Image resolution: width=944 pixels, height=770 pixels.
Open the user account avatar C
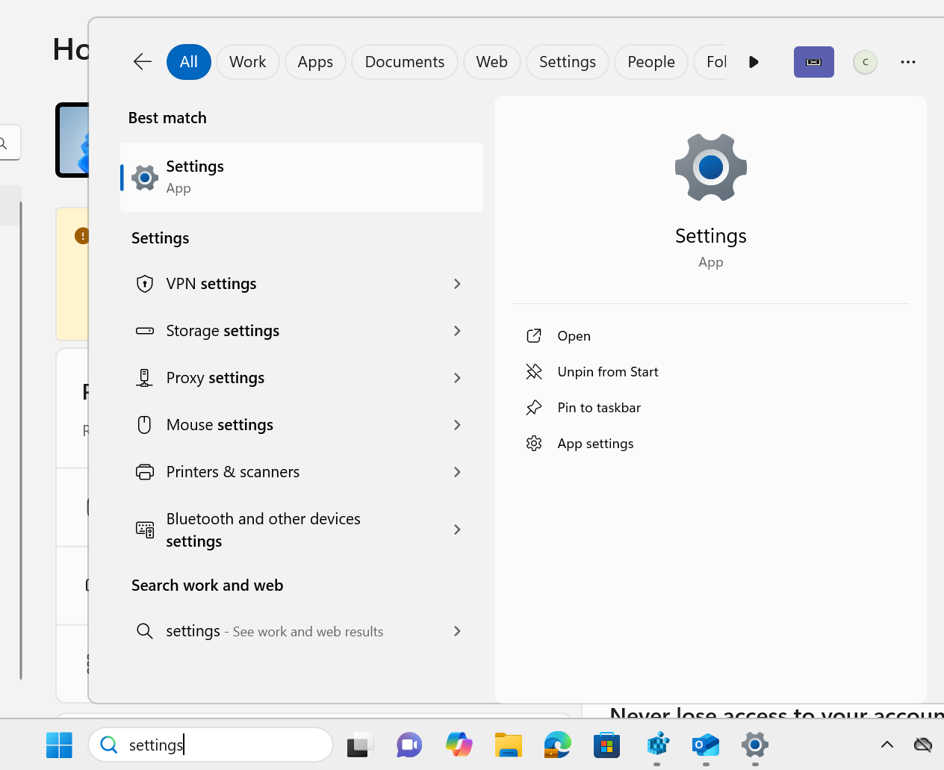point(866,62)
